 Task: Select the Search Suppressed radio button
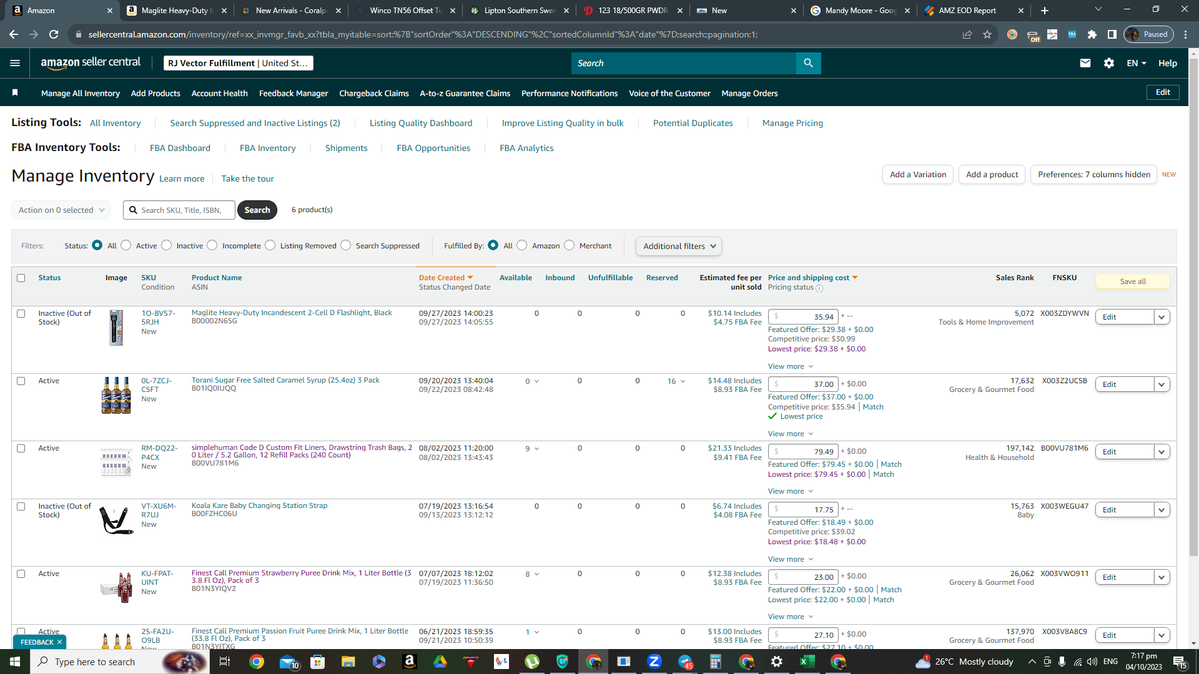(346, 245)
